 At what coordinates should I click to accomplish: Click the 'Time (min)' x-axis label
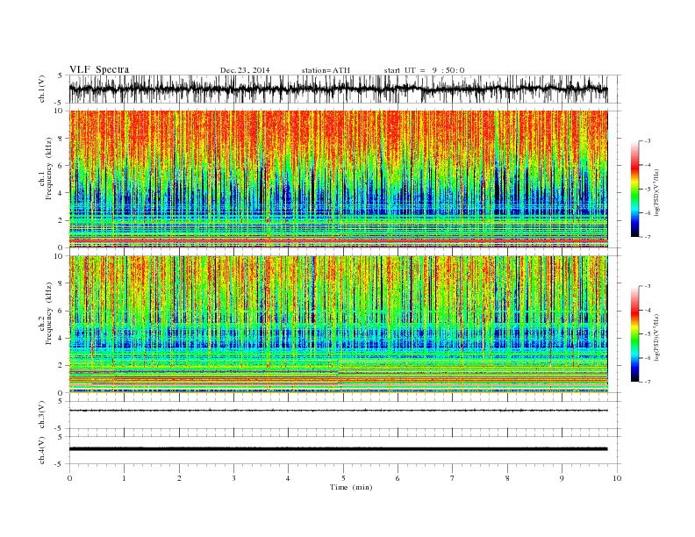(x=351, y=487)
